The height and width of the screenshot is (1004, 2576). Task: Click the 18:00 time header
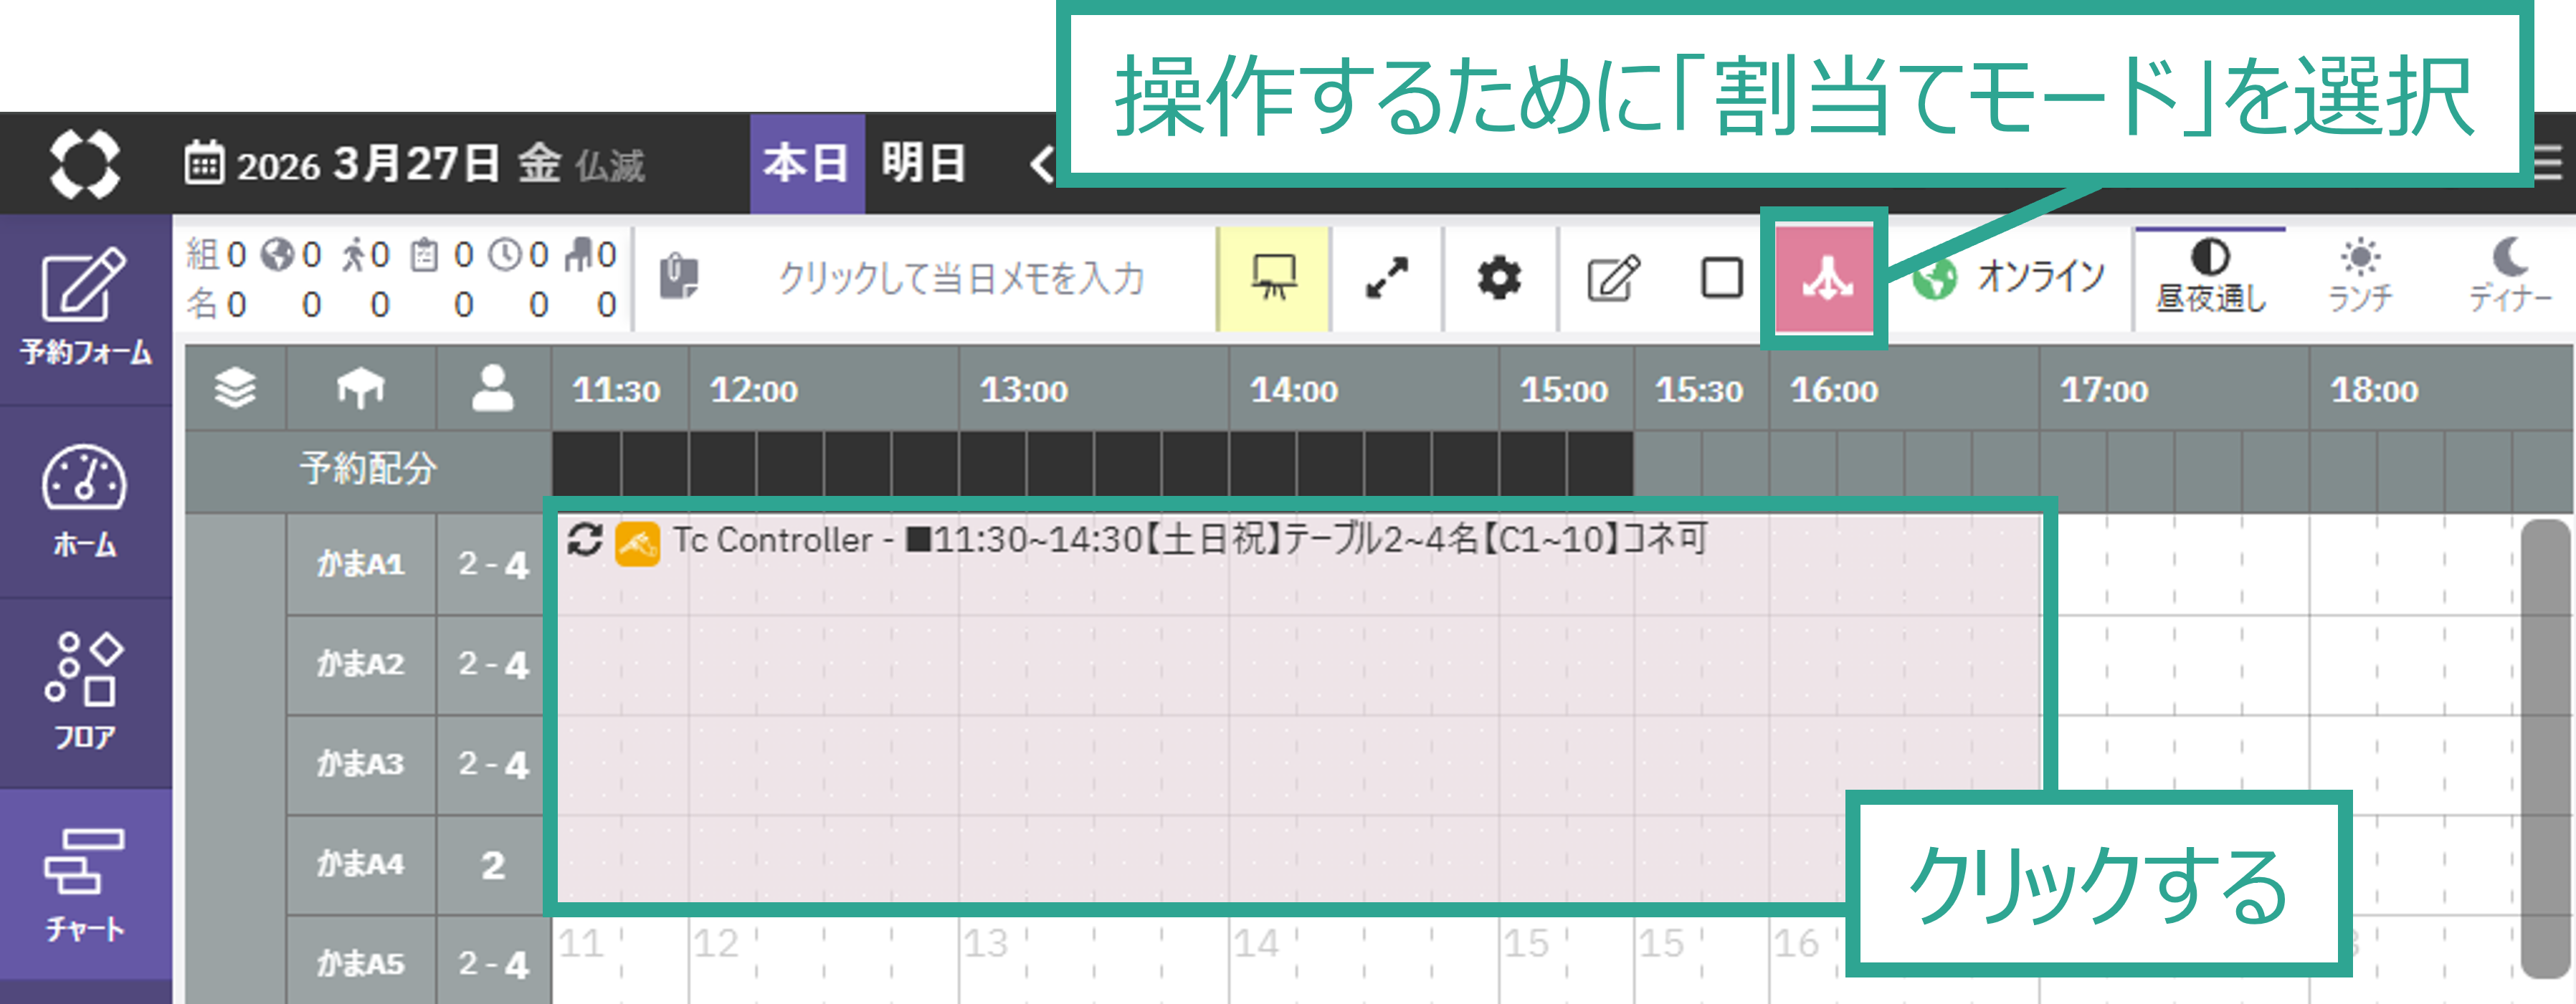pos(2375,390)
